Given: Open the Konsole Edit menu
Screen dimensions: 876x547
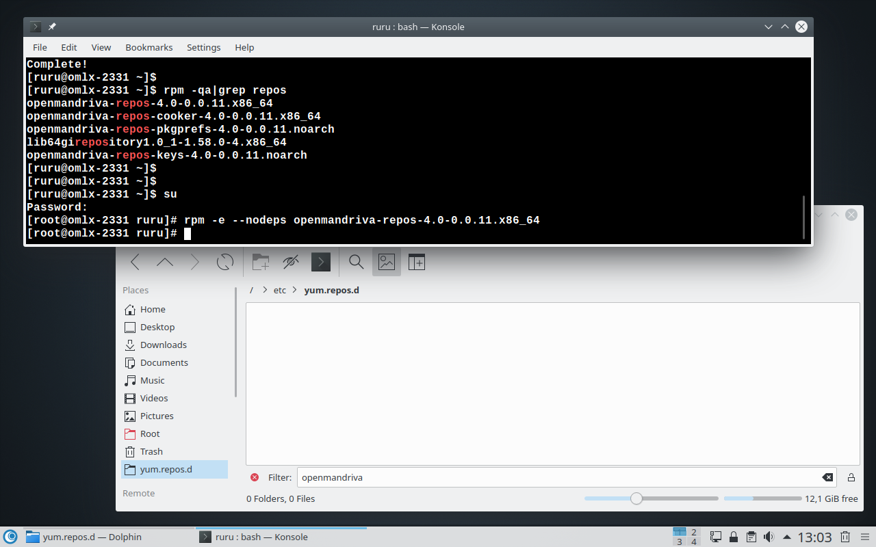Looking at the screenshot, I should click(68, 47).
